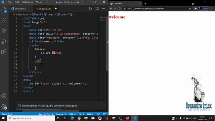Screen dimensions: 215x121
Task: Expand the hidden menu items ellipsis
Action: 47,2
